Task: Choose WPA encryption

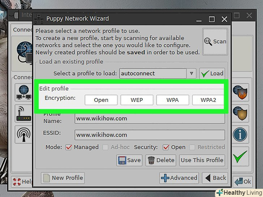Action: tap(173, 100)
